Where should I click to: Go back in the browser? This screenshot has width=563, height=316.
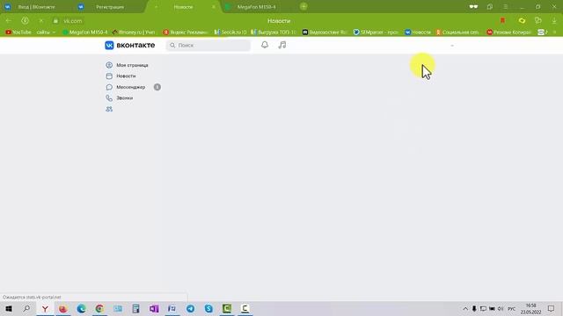point(8,21)
